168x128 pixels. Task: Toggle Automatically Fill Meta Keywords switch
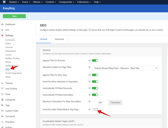point(95,88)
